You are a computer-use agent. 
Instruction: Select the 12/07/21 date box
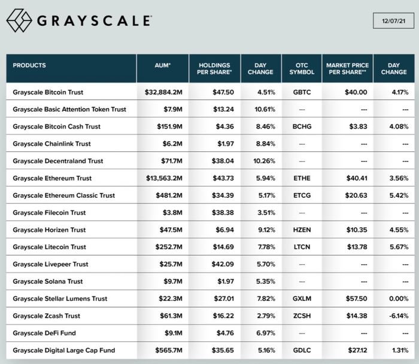(392, 20)
